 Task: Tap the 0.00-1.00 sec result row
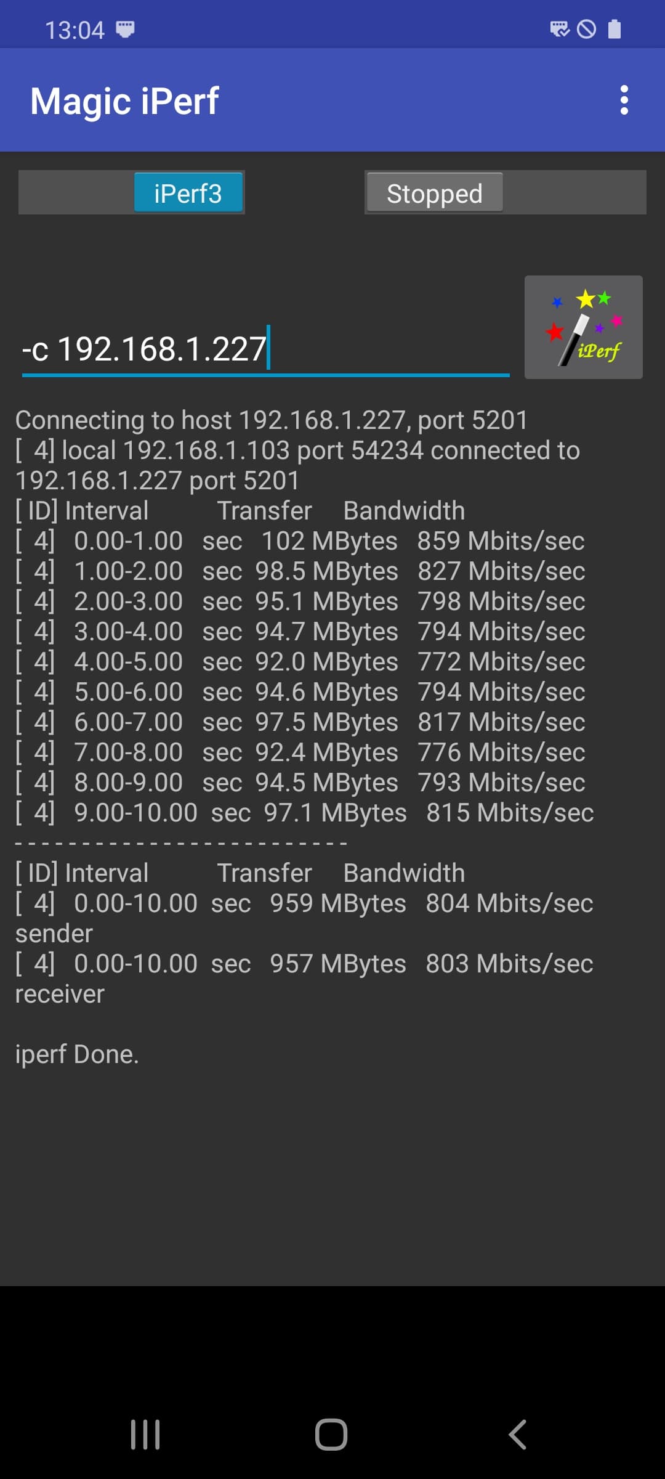[x=300, y=541]
